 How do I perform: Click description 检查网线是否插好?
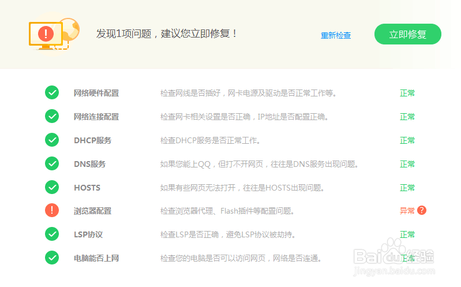(249, 93)
